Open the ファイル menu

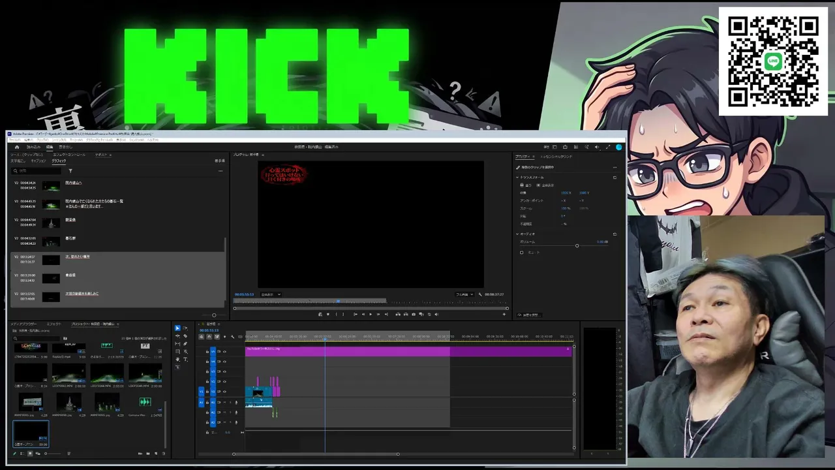(14, 140)
